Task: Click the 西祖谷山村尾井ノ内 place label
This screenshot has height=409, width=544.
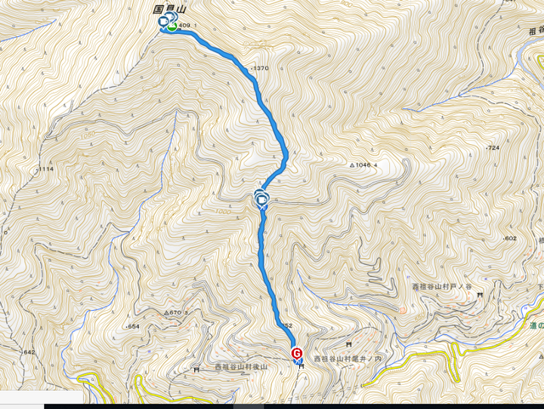Action: click(348, 358)
